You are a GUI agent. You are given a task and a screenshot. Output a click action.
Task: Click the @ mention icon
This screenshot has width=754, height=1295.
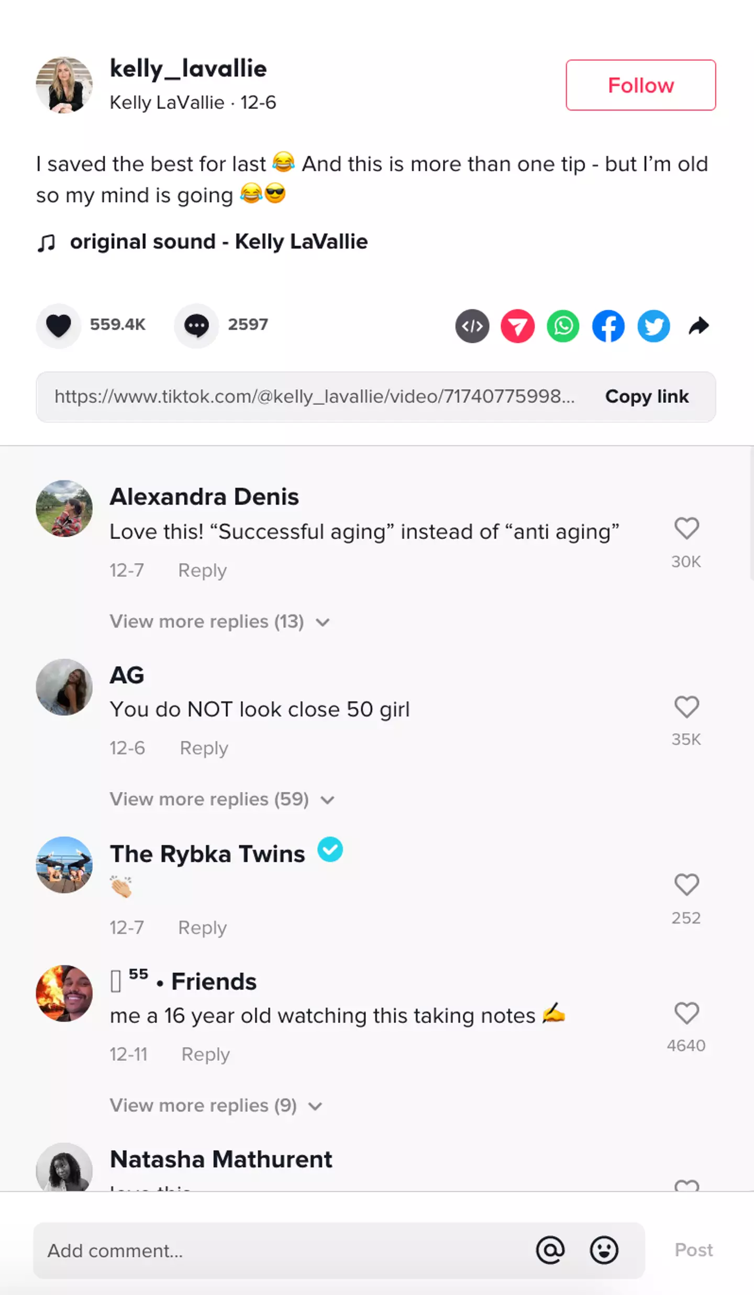[550, 1250]
